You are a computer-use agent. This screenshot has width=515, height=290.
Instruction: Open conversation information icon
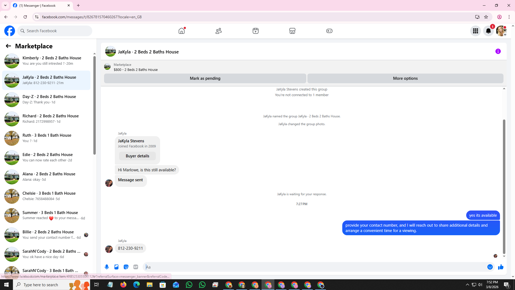click(498, 51)
